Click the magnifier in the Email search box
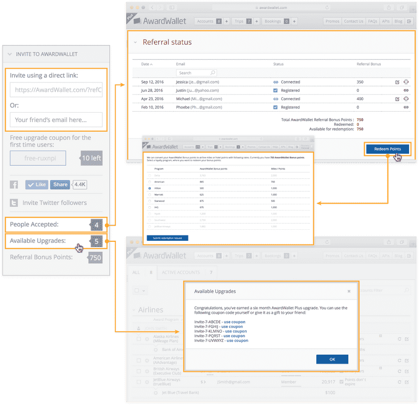 click(213, 72)
